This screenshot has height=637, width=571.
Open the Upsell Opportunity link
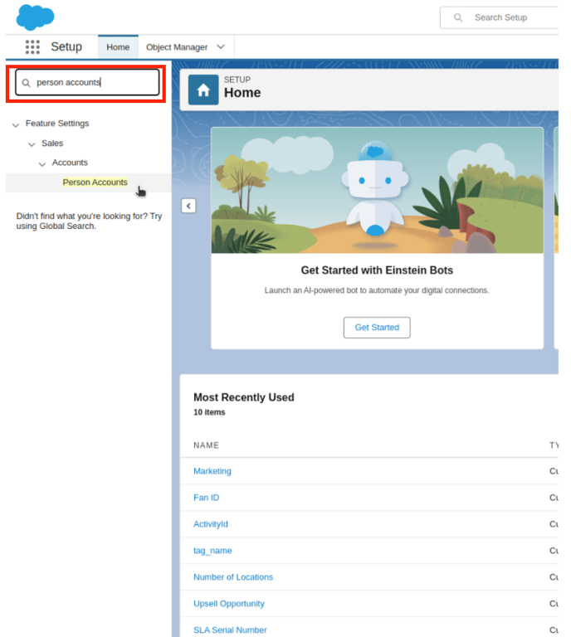229,604
